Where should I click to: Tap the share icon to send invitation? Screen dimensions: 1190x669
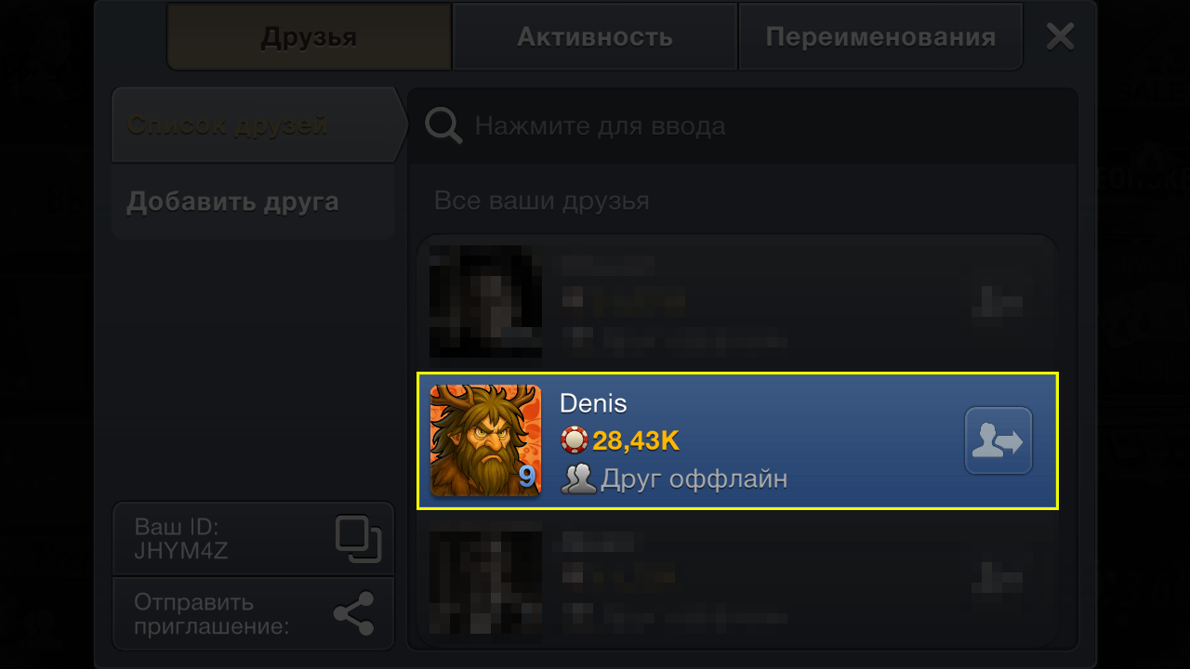[x=353, y=613]
